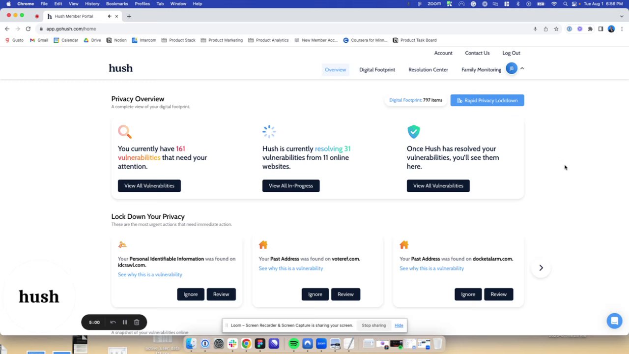
Task: Click the orange signature icon on idcrawl.com card
Action: pos(122,245)
